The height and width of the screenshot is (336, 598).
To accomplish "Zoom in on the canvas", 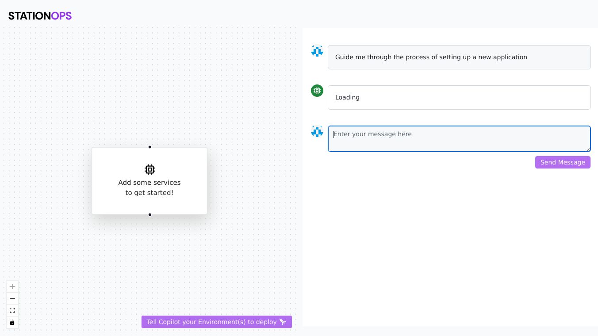I will click(12, 286).
